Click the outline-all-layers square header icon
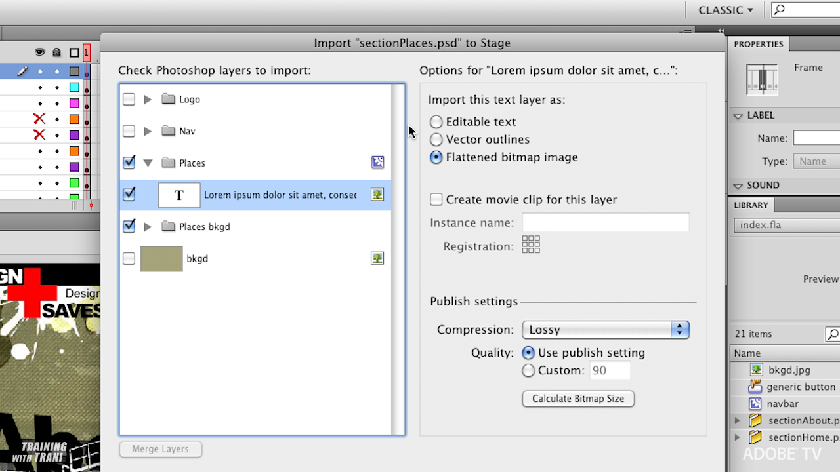Image resolution: width=840 pixels, height=472 pixels. [x=74, y=53]
